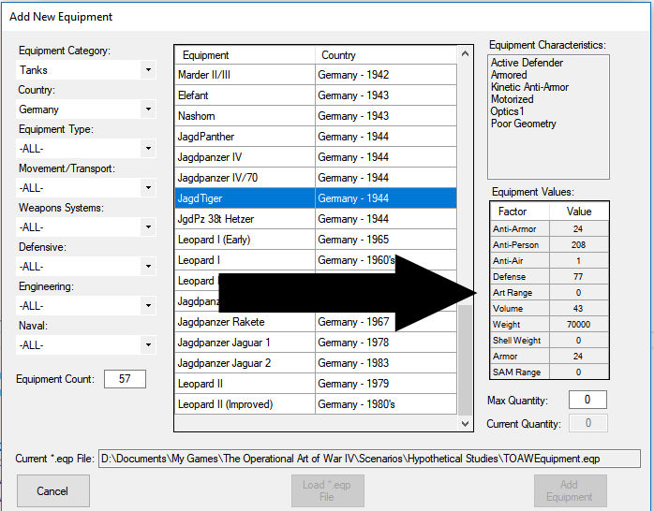Select the Jagdpanzer IV/70 row

click(x=316, y=178)
